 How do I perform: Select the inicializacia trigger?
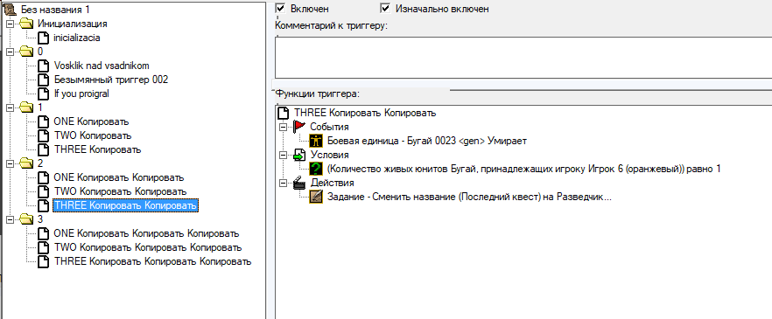[x=76, y=38]
